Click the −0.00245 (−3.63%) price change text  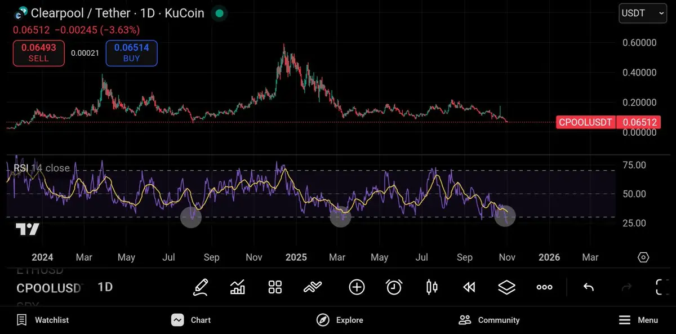(x=96, y=30)
